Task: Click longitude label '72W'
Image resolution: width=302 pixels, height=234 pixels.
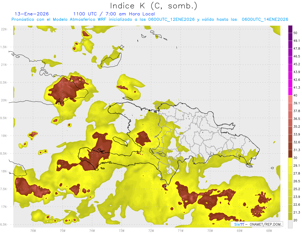Action: point(151,230)
